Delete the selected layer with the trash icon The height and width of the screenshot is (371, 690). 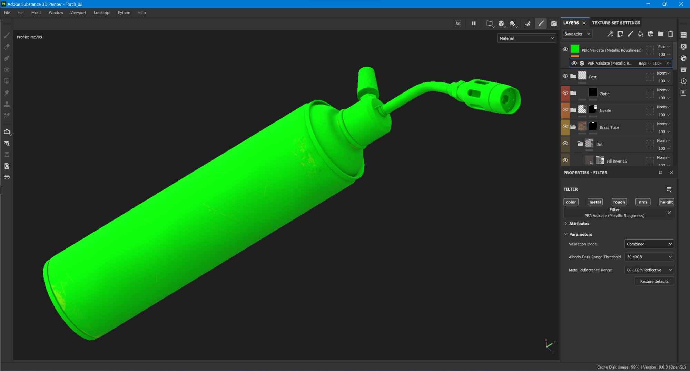tap(670, 34)
